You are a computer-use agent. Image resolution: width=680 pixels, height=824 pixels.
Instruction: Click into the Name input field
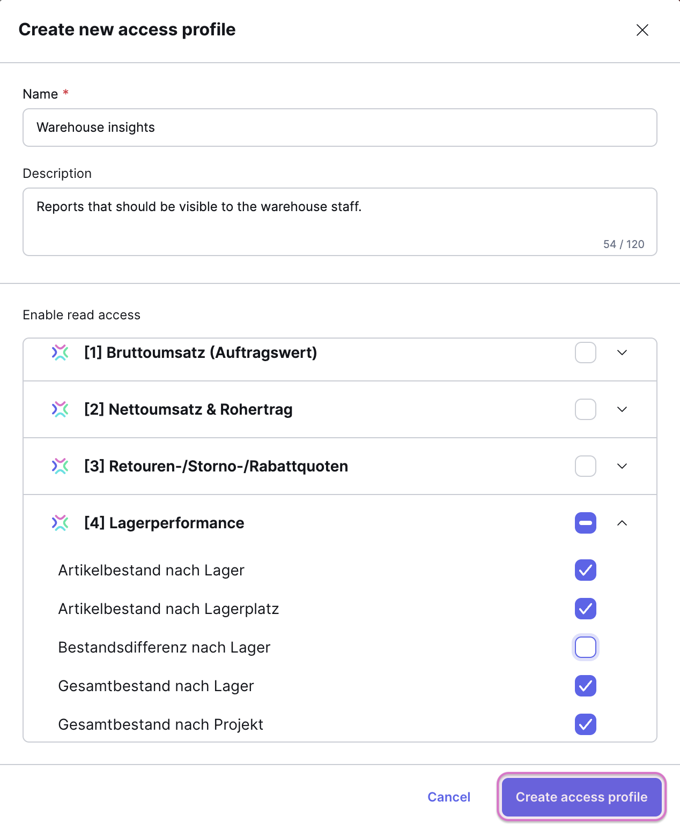340,128
